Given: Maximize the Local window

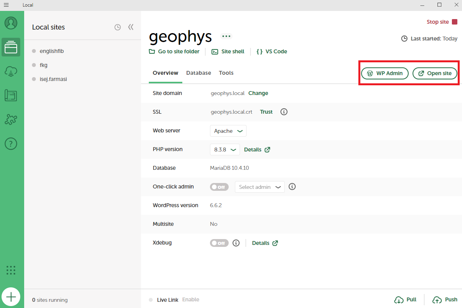Looking at the screenshot, I should click(439, 5).
